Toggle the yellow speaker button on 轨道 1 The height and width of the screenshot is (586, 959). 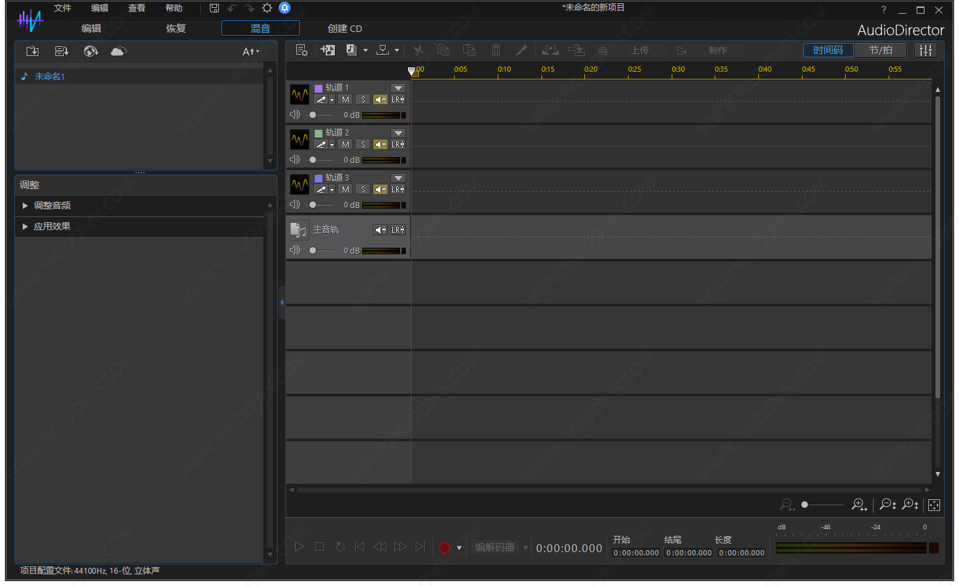[x=380, y=100]
